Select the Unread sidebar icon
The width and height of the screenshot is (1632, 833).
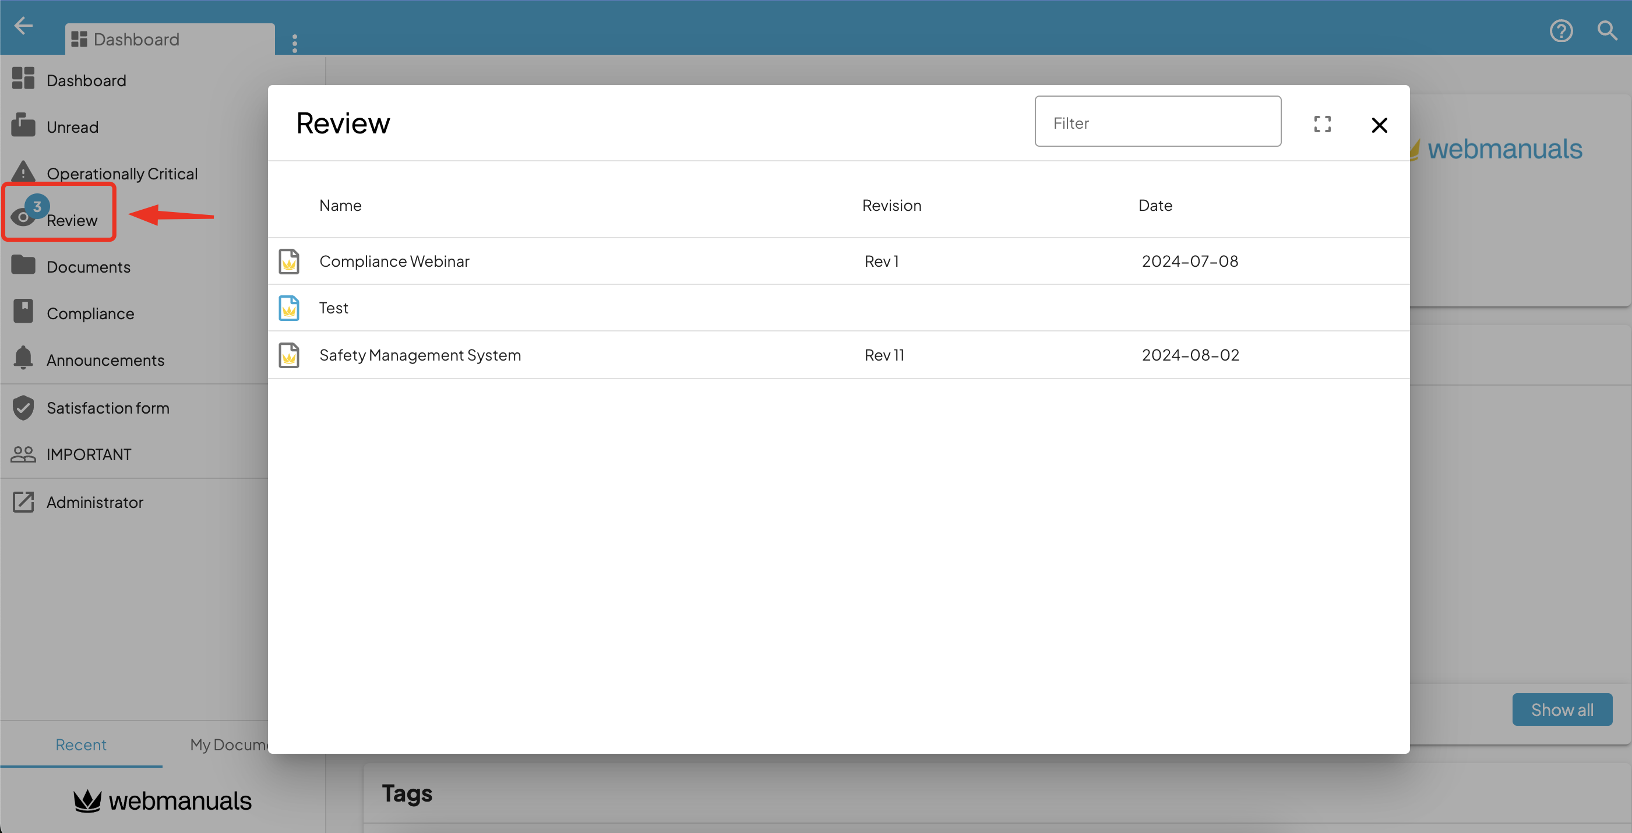(23, 125)
